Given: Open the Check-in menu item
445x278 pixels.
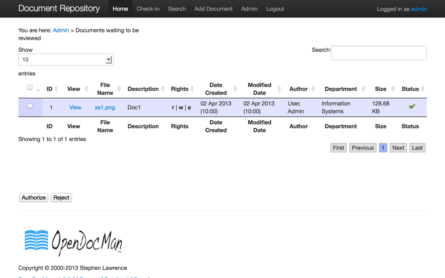Looking at the screenshot, I should click(x=148, y=9).
